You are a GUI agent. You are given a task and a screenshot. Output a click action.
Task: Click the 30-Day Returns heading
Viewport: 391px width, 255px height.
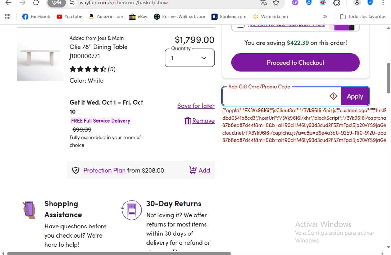coord(174,204)
